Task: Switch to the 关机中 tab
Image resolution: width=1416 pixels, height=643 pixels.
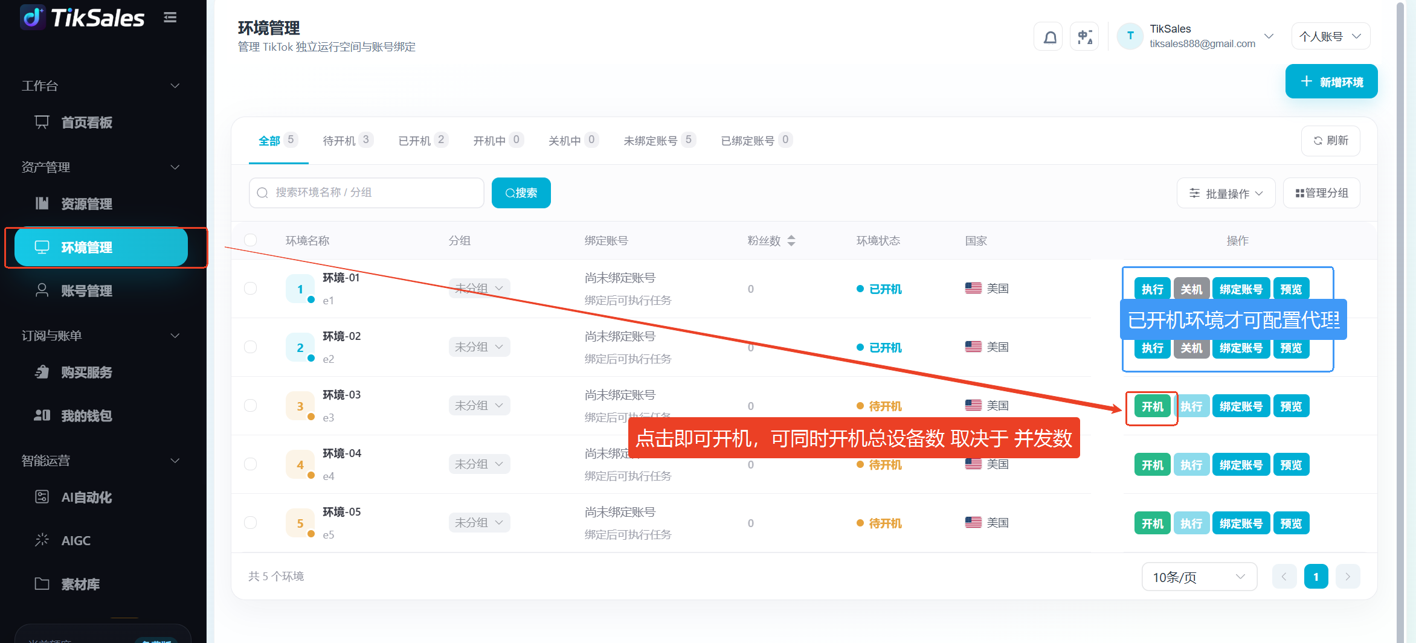Action: coord(573,140)
